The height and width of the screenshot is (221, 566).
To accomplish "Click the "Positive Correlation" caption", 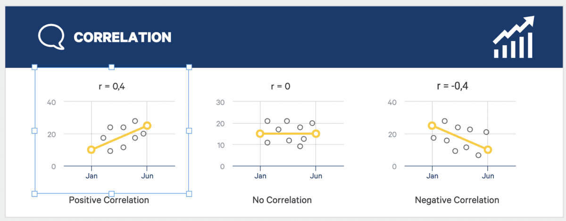I will (109, 200).
